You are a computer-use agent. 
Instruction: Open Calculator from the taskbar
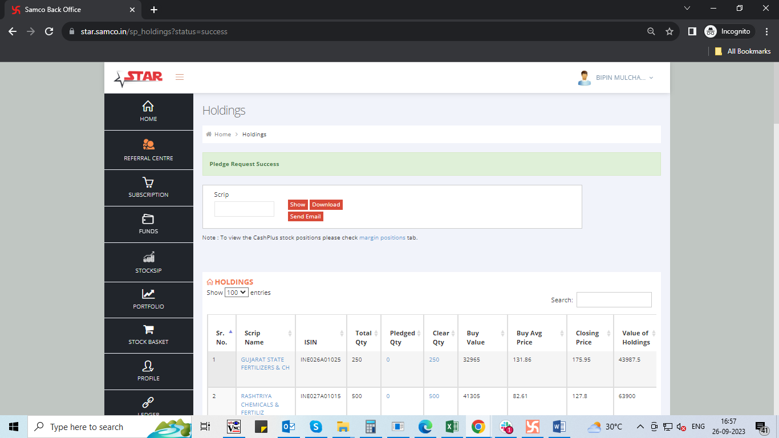pyautogui.click(x=371, y=427)
